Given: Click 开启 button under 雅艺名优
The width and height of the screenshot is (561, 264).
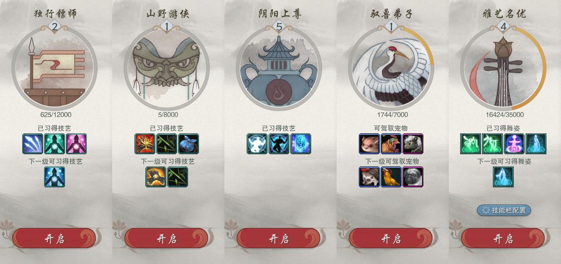Looking at the screenshot, I should coord(503,239).
